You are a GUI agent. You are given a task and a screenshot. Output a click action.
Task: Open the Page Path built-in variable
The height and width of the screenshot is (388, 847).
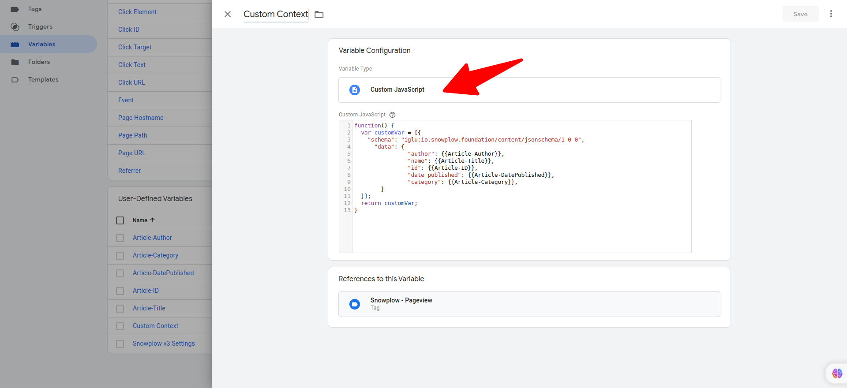tap(133, 135)
